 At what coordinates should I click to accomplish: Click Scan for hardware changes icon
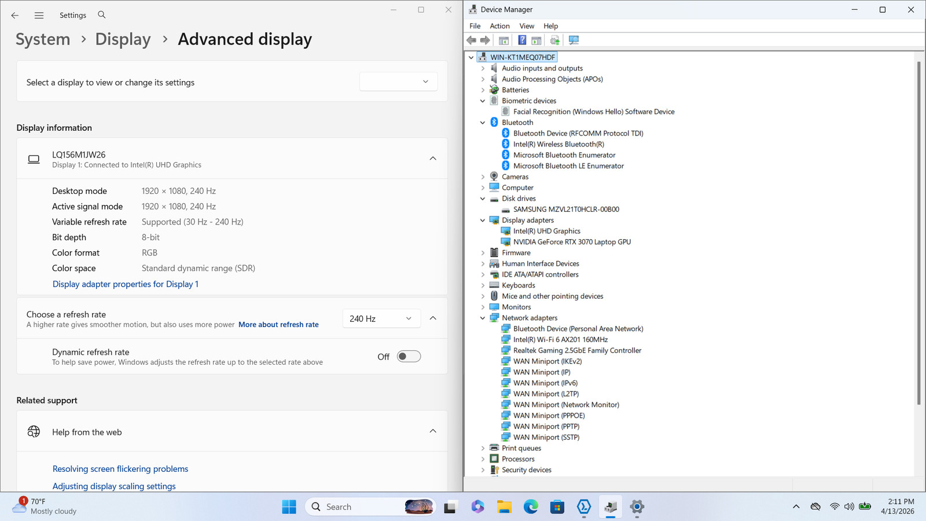click(x=574, y=40)
